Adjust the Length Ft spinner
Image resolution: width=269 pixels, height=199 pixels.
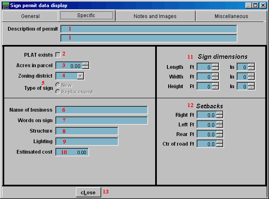tap(215, 67)
